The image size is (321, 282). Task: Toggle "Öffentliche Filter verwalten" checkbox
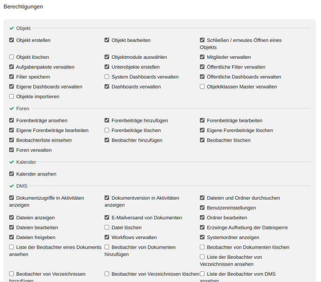(202, 67)
